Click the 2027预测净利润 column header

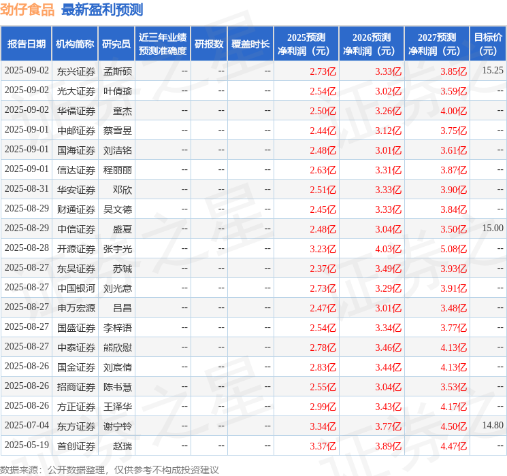437,44
